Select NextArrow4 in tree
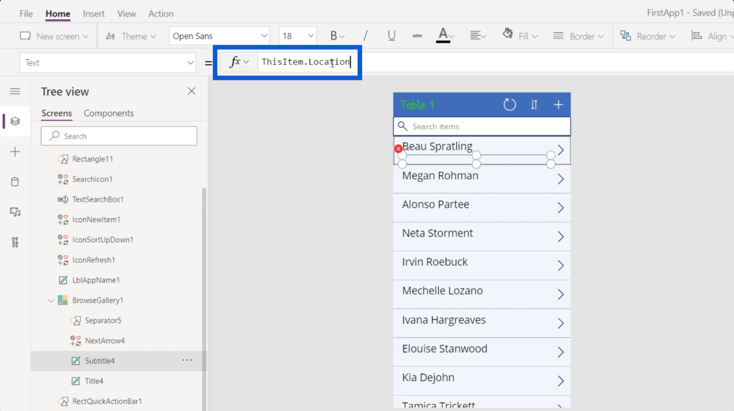Viewport: 734px width, 411px height. coord(104,341)
